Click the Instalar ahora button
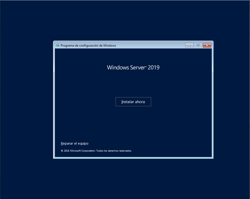The image size is (250, 199). point(133,102)
